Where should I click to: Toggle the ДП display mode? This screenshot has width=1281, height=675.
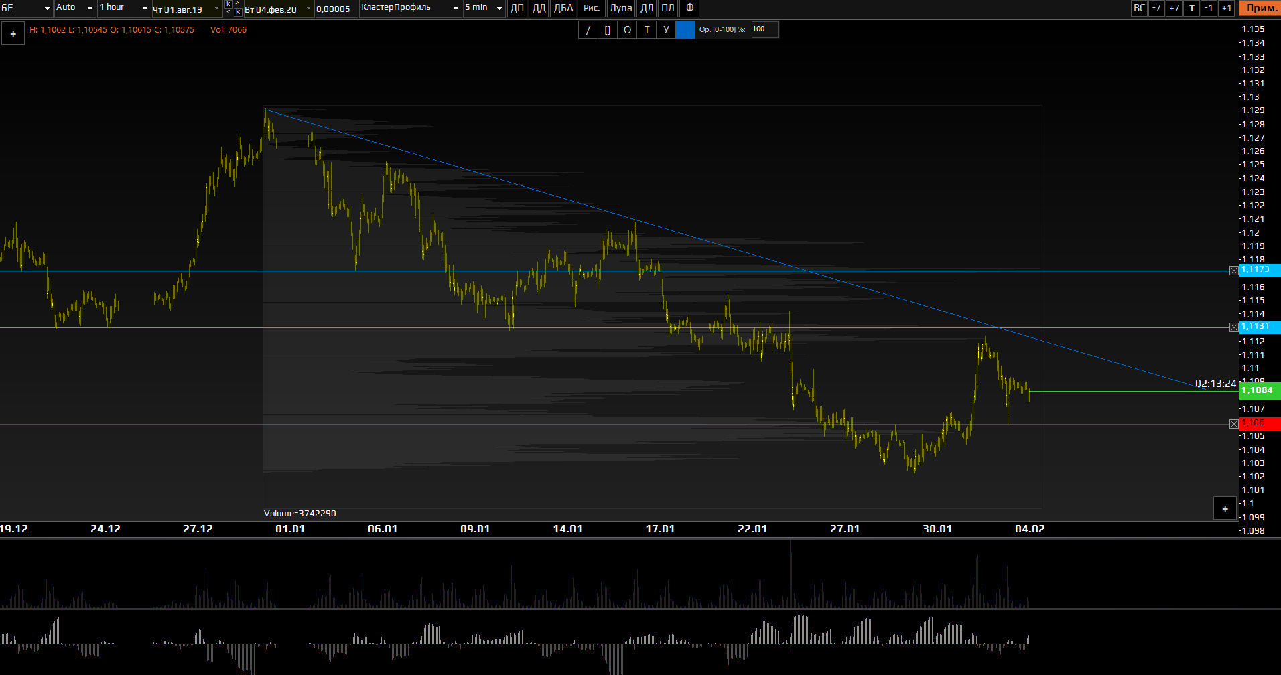[517, 9]
